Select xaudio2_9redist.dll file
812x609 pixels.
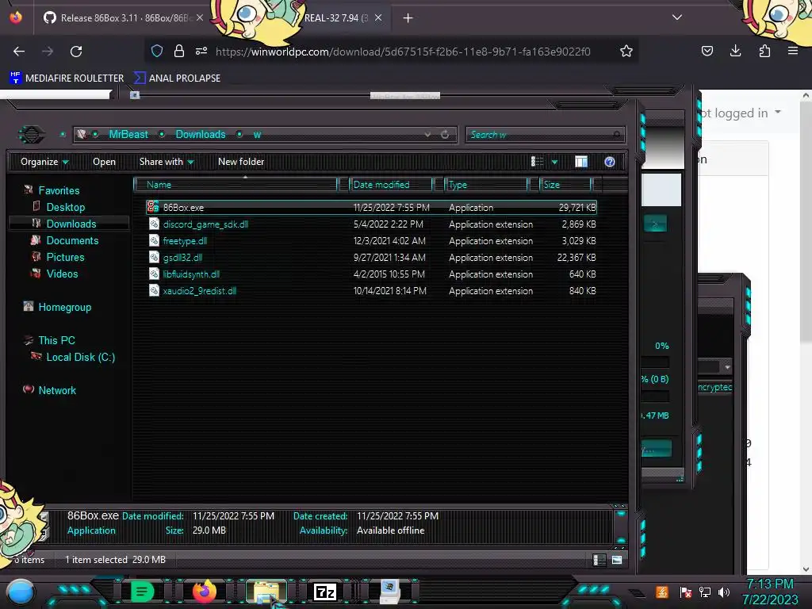pos(371,290)
